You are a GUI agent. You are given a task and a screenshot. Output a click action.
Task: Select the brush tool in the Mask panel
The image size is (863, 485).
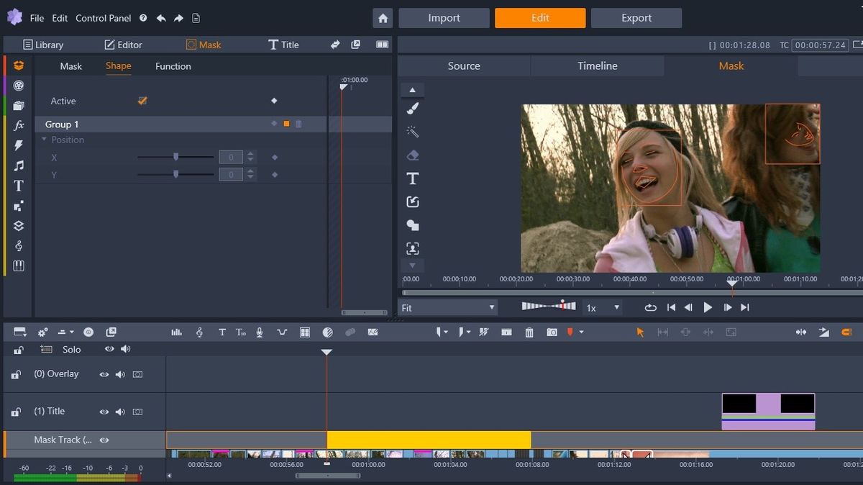(x=412, y=108)
